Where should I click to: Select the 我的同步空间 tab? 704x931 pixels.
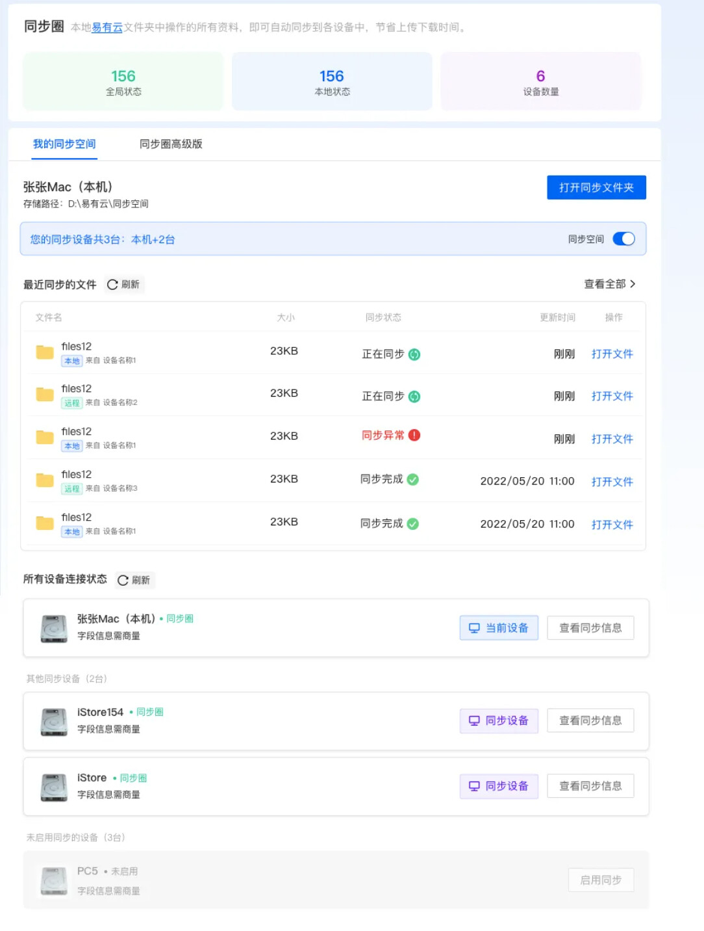click(x=64, y=144)
